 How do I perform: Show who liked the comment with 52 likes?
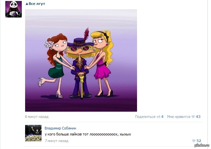pos(199,141)
